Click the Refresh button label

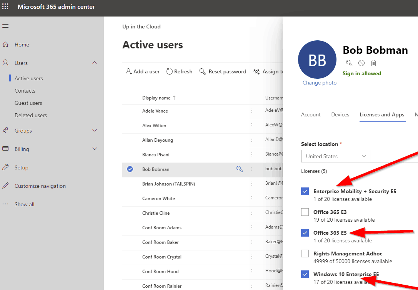click(183, 71)
